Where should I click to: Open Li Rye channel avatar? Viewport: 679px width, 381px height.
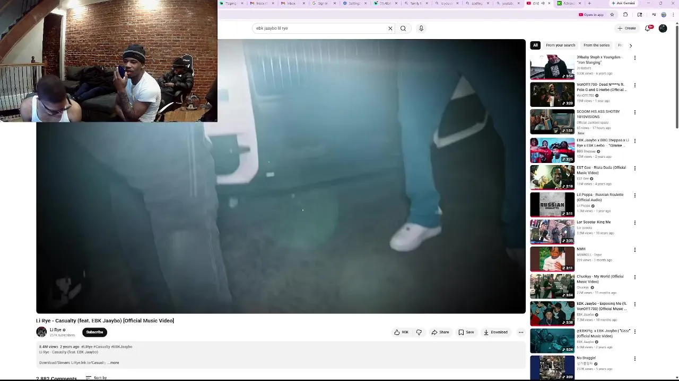point(41,332)
